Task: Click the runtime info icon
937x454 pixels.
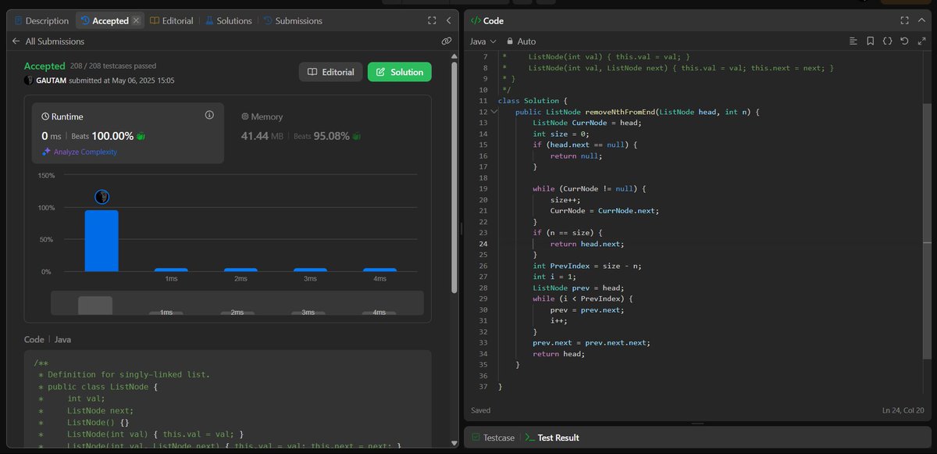Action: click(x=209, y=115)
